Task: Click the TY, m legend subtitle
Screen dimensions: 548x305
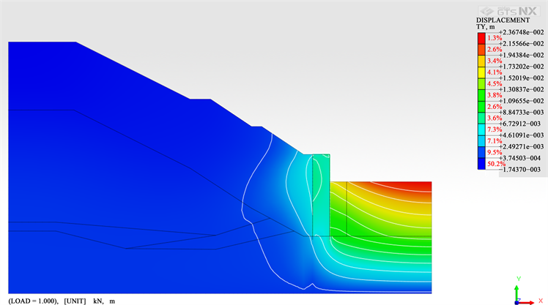Action: click(486, 26)
